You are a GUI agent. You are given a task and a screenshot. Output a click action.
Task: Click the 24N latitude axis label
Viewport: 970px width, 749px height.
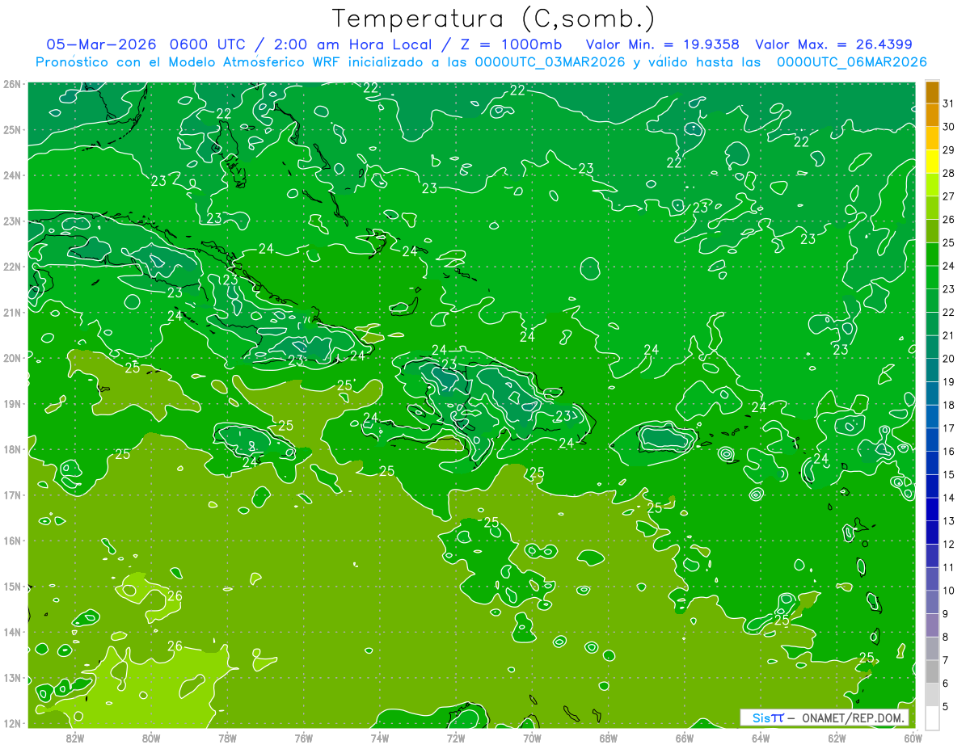click(12, 175)
